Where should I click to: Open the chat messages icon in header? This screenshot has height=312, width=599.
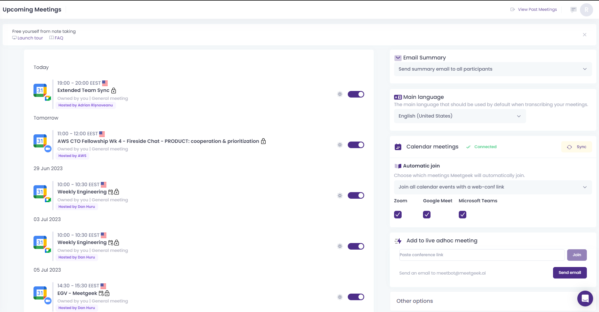[x=573, y=10]
